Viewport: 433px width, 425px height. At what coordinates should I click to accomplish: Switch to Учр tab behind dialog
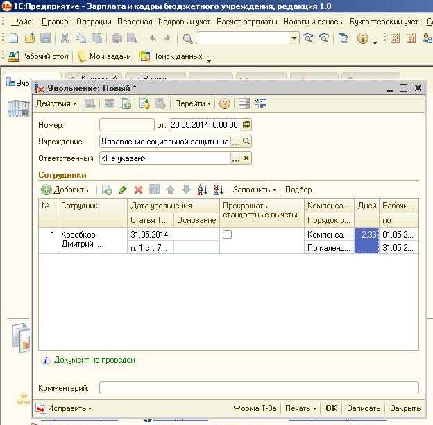pyautogui.click(x=17, y=83)
